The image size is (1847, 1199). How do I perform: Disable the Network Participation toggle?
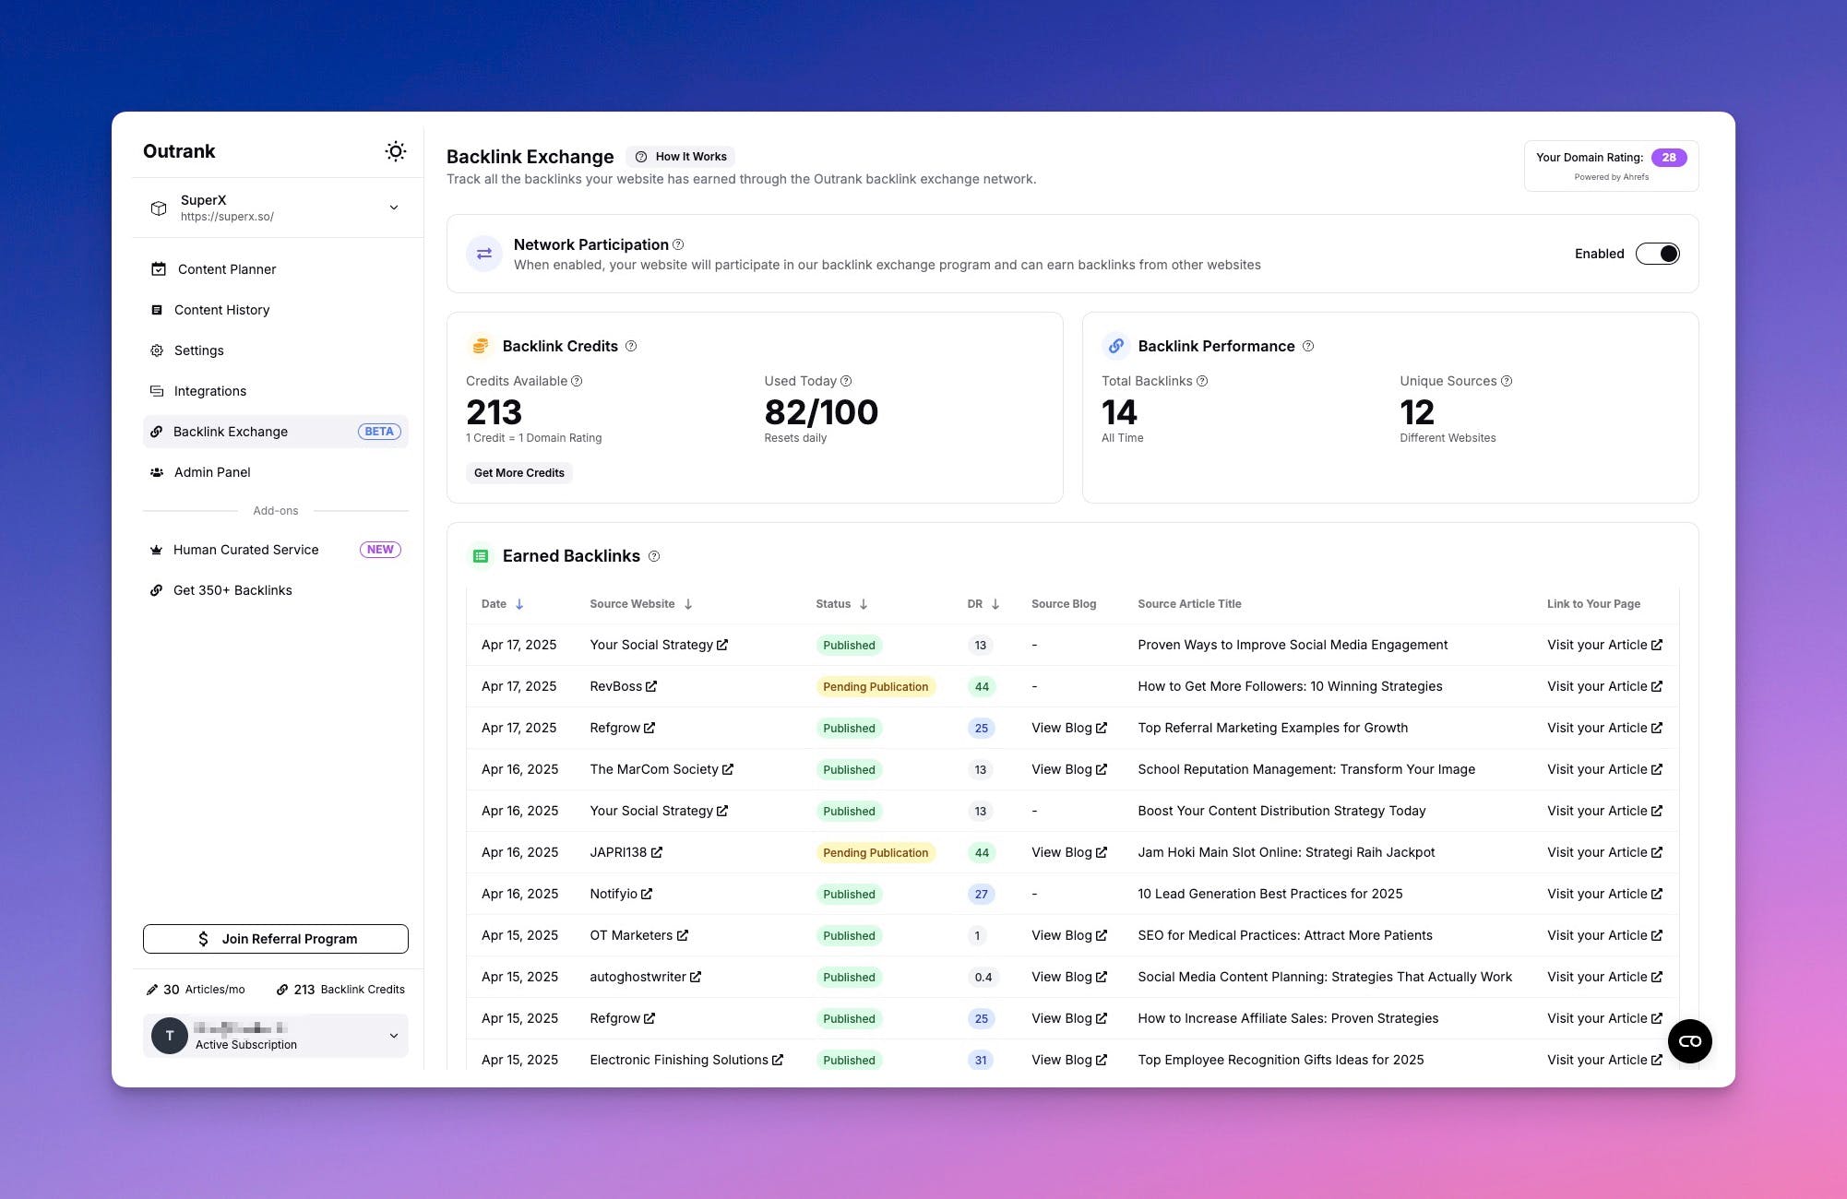1657,254
